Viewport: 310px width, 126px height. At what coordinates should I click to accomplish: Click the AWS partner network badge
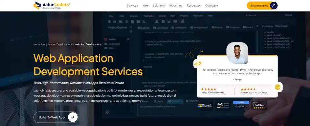click(x=223, y=105)
